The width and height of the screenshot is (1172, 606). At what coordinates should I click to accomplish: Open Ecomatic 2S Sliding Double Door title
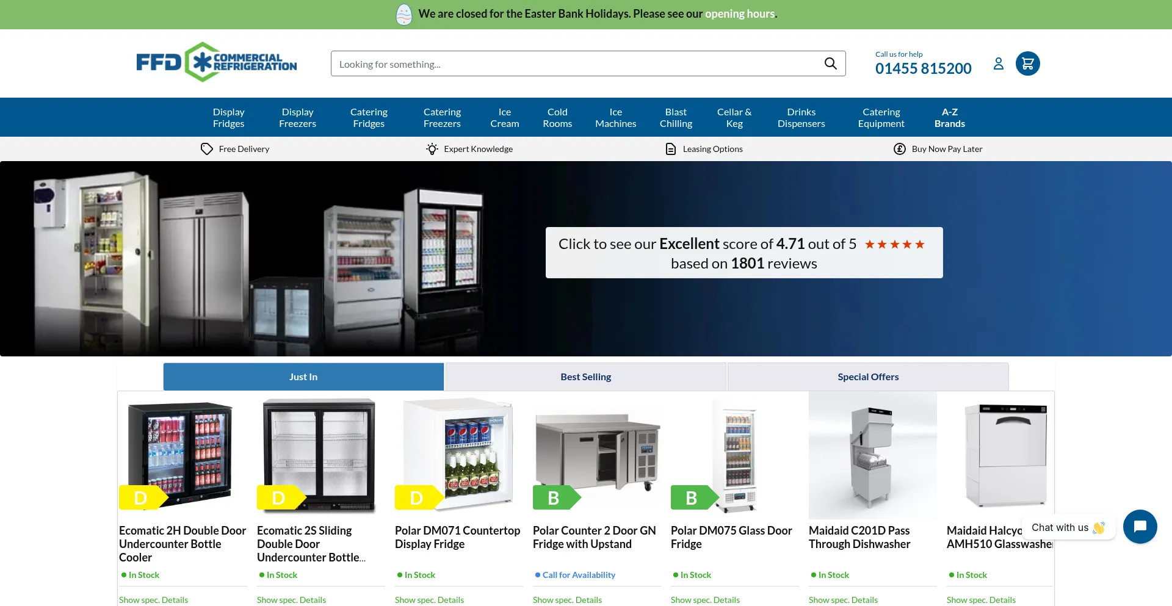(311, 544)
